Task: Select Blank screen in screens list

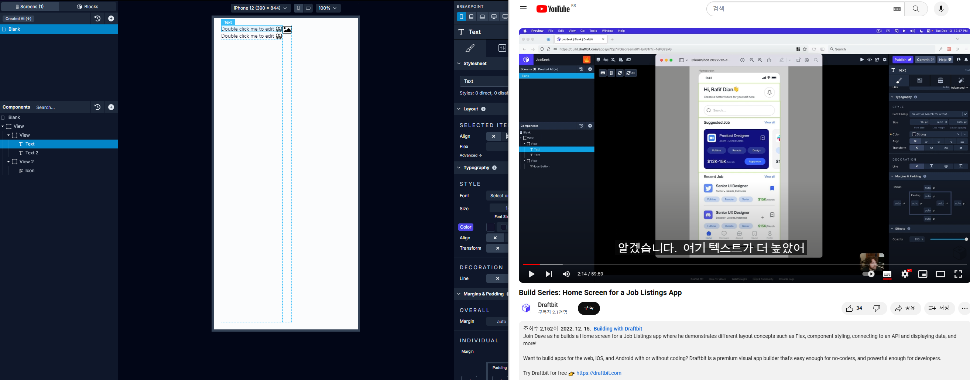Action: click(x=59, y=30)
